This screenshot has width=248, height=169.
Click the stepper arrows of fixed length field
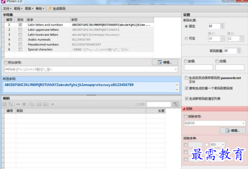222,26
